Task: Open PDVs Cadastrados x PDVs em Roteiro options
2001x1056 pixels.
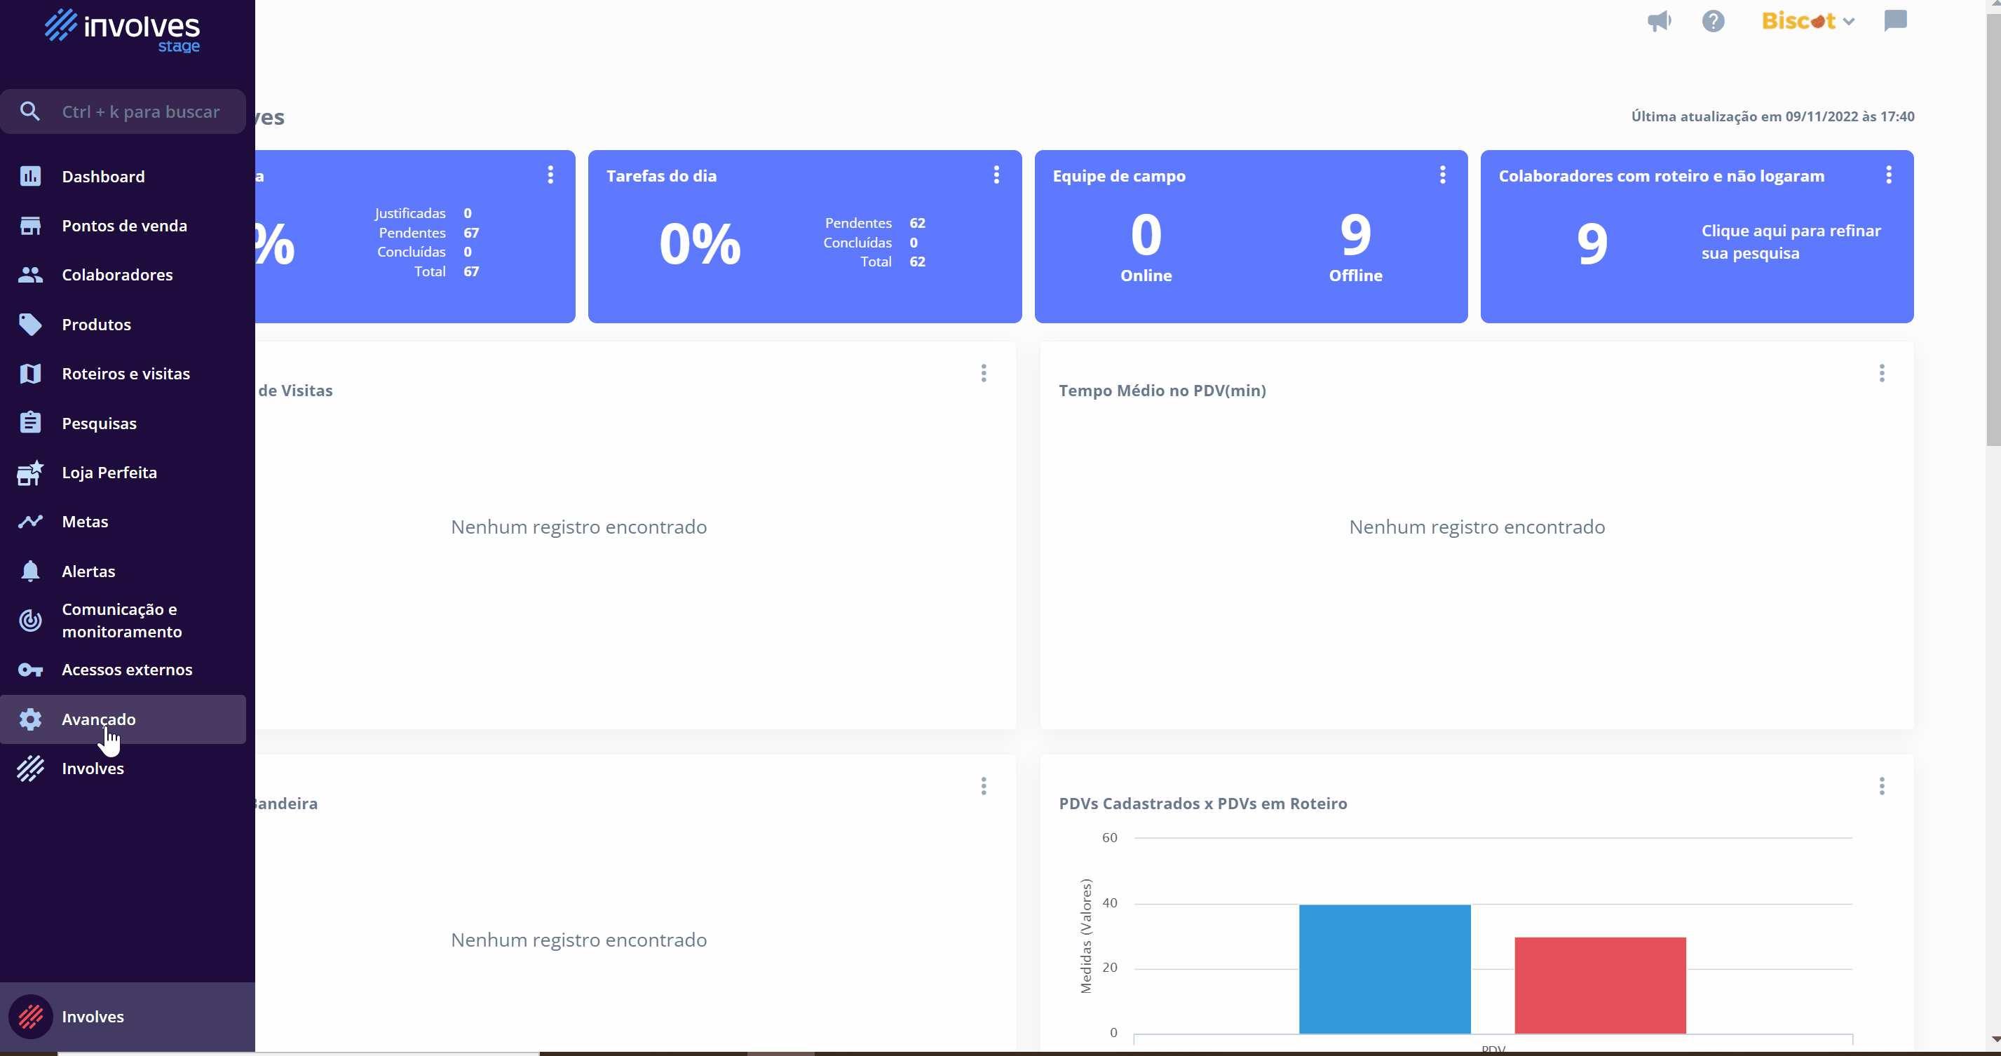Action: coord(1880,786)
